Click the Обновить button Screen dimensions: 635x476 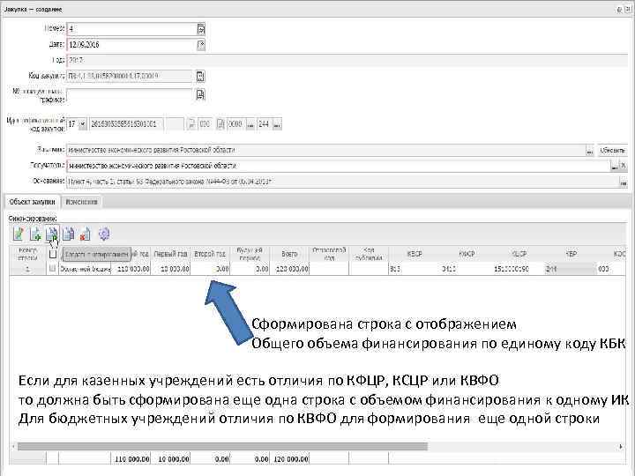click(x=612, y=150)
